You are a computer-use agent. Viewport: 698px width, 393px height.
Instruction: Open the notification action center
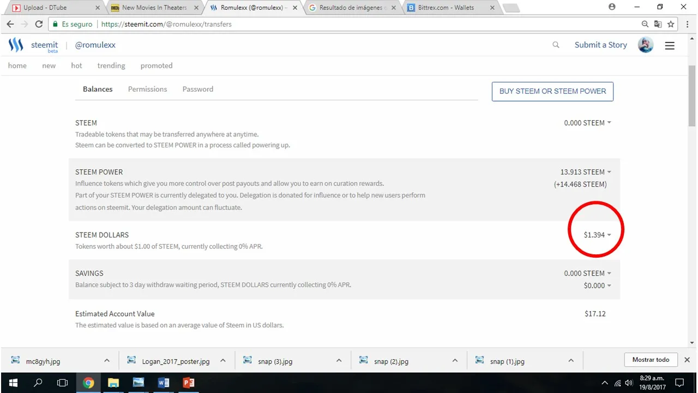tap(679, 383)
